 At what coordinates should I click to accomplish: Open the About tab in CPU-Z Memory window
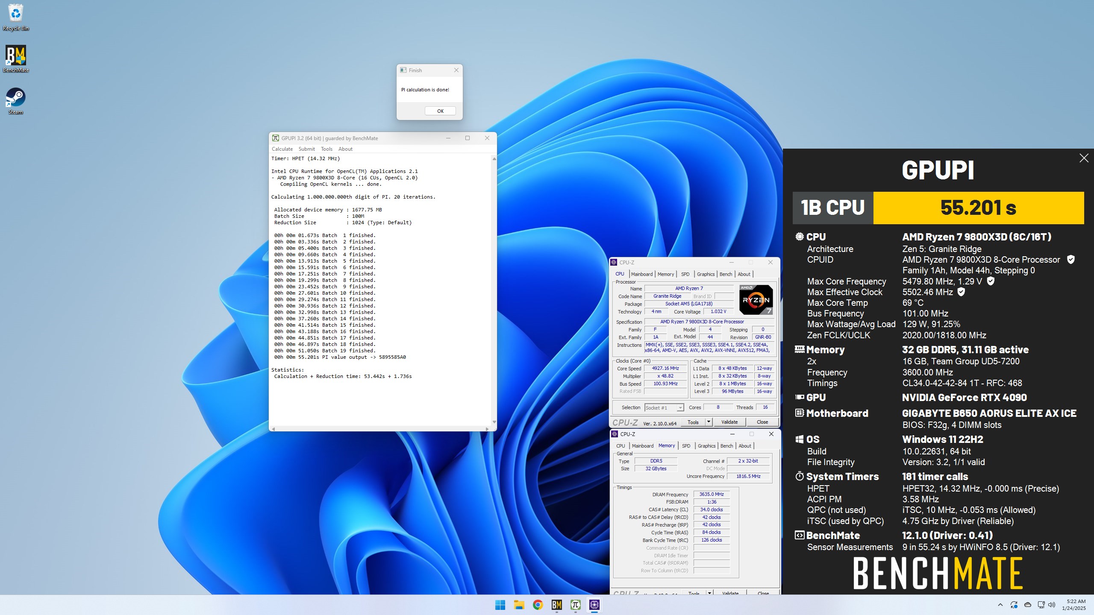click(744, 446)
